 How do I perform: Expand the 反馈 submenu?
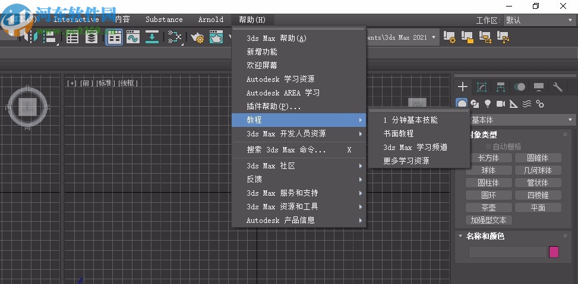pos(299,180)
